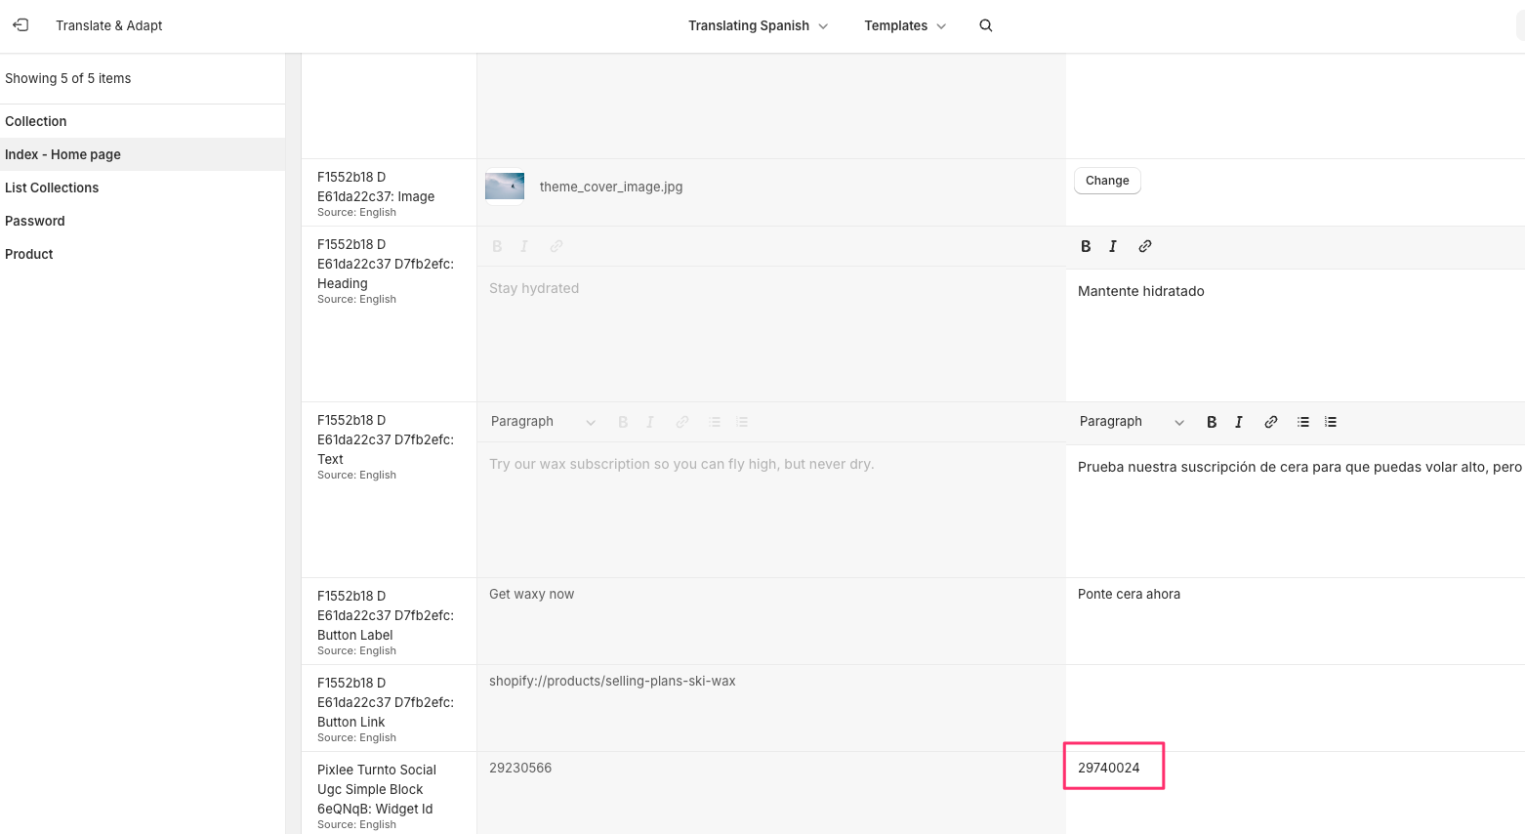Apply italic in Text Spanish editor
Screen dimensions: 1525x834
pyautogui.click(x=1239, y=422)
